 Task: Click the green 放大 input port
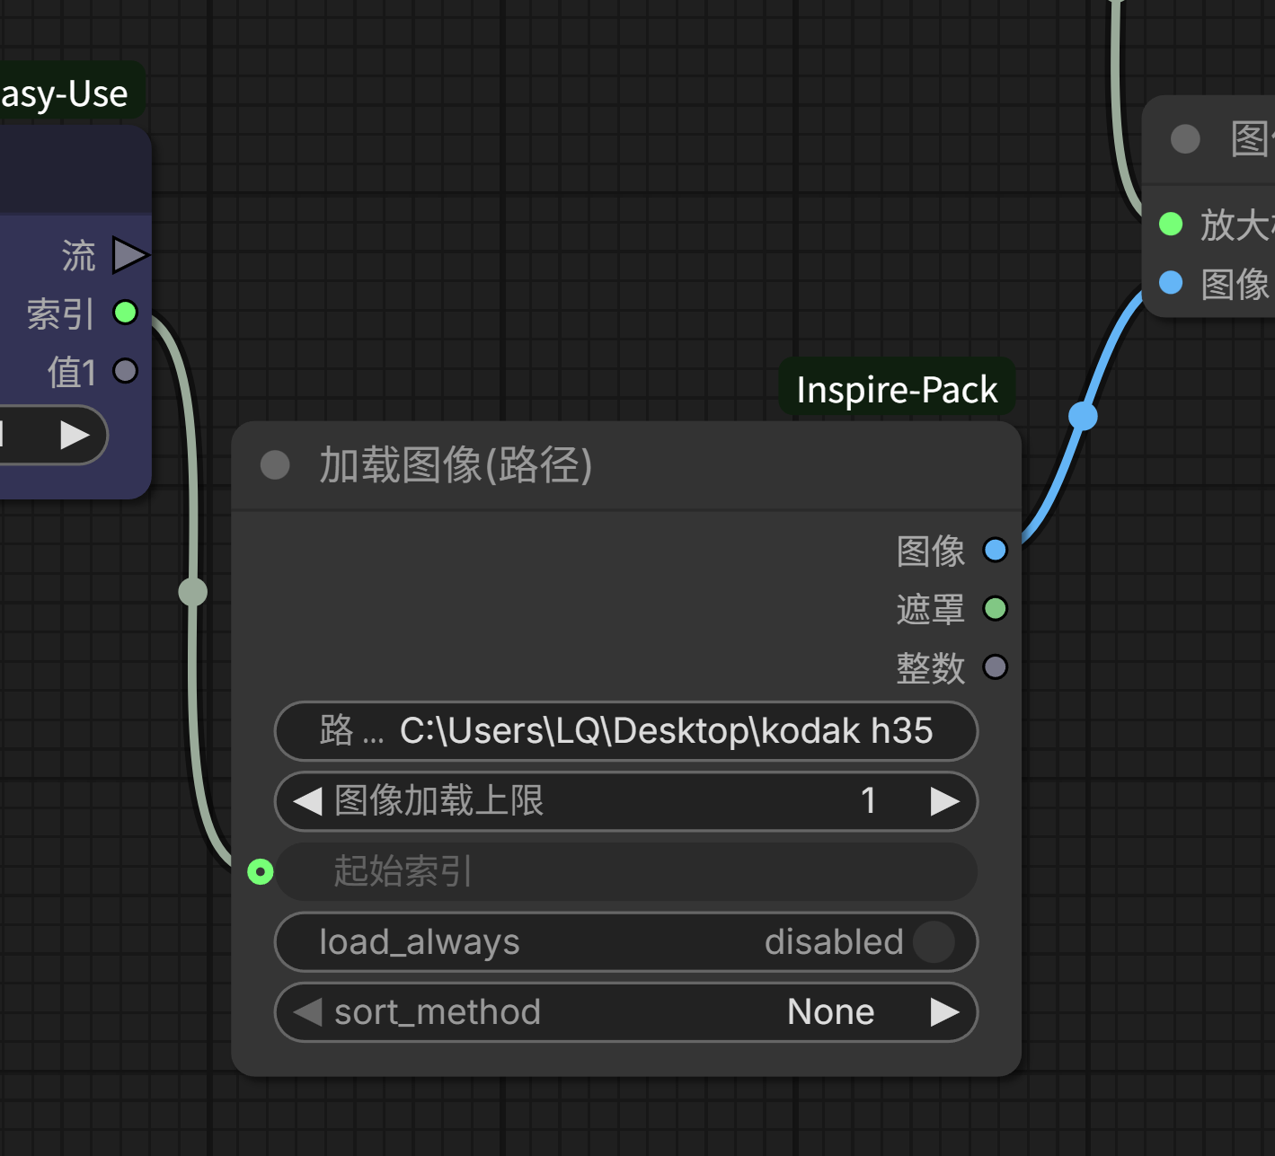(x=1171, y=224)
